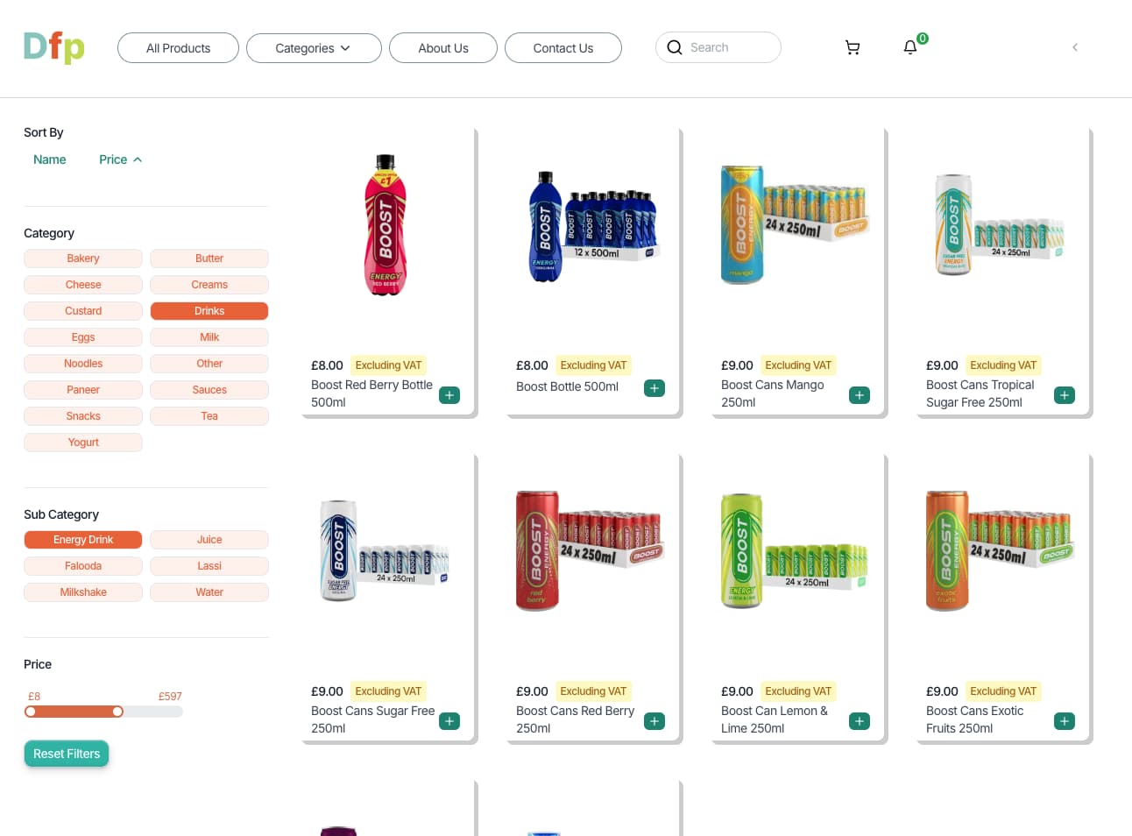1132x836 pixels.
Task: Toggle the Noodles category filter
Action: pos(83,364)
